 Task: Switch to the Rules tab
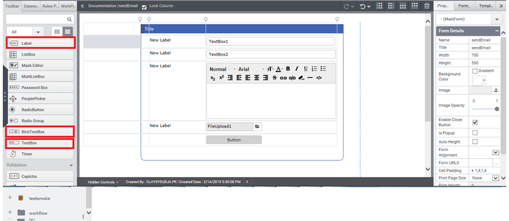[50, 6]
